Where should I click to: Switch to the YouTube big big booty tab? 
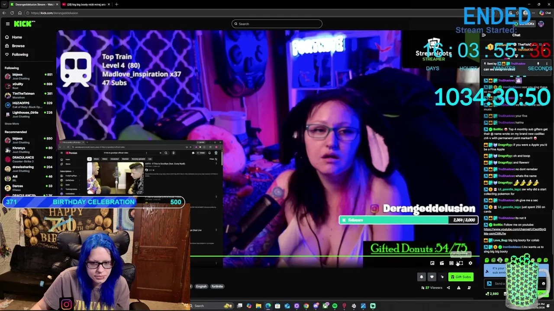tap(86, 4)
